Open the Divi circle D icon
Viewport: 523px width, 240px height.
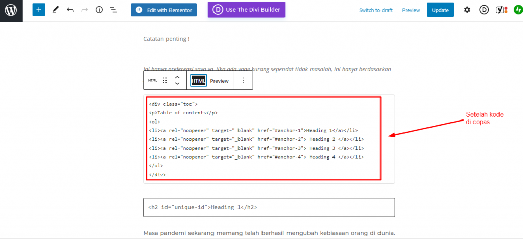click(484, 10)
